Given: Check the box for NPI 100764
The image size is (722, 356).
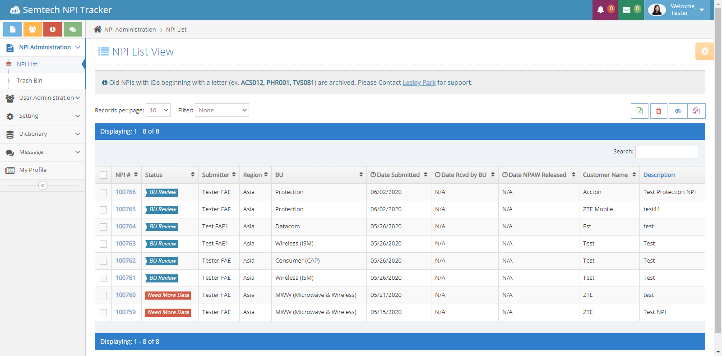Looking at the screenshot, I should (103, 227).
